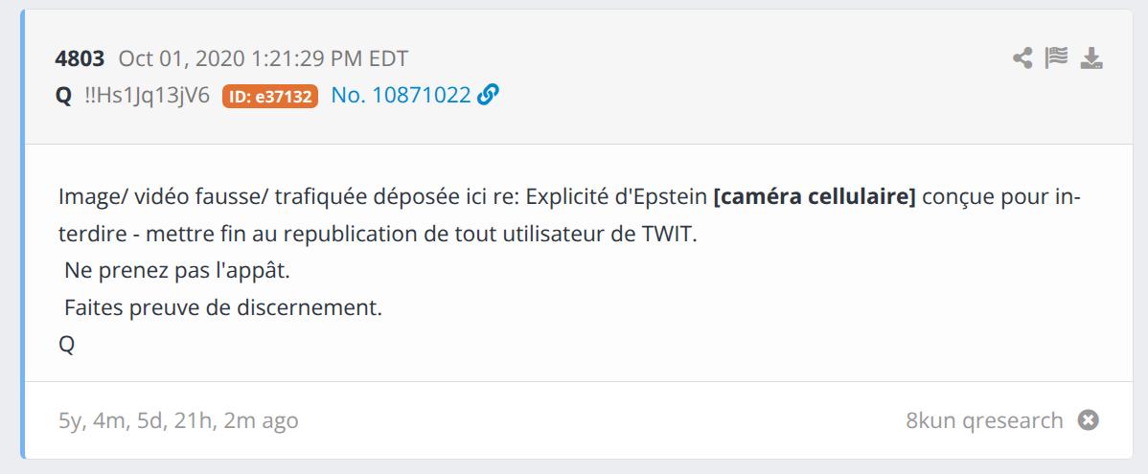Download the post using the download icon
Screen dimensions: 1148x474
1091,59
